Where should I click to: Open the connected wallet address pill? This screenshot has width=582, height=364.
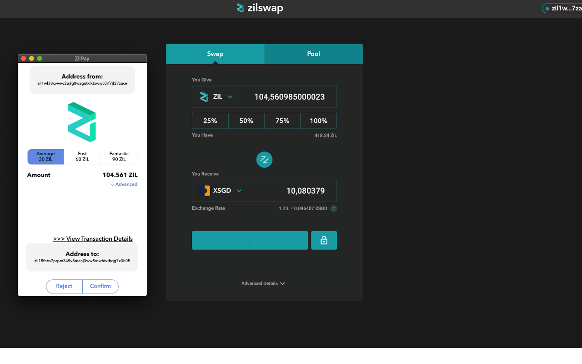pyautogui.click(x=562, y=8)
